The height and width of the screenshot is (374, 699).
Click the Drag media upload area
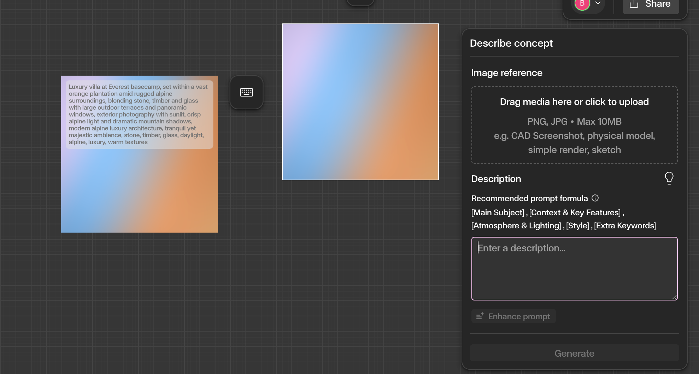click(x=574, y=125)
